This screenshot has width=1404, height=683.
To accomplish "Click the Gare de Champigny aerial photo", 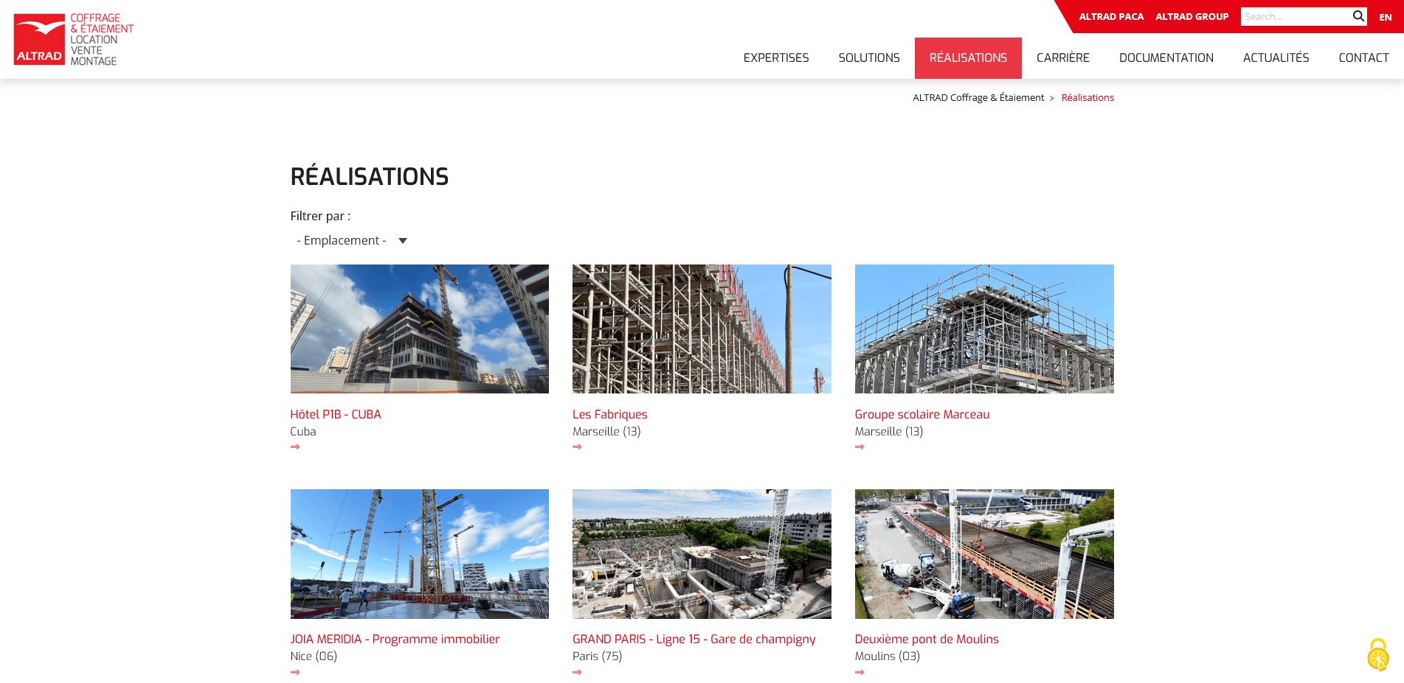I will pyautogui.click(x=702, y=554).
